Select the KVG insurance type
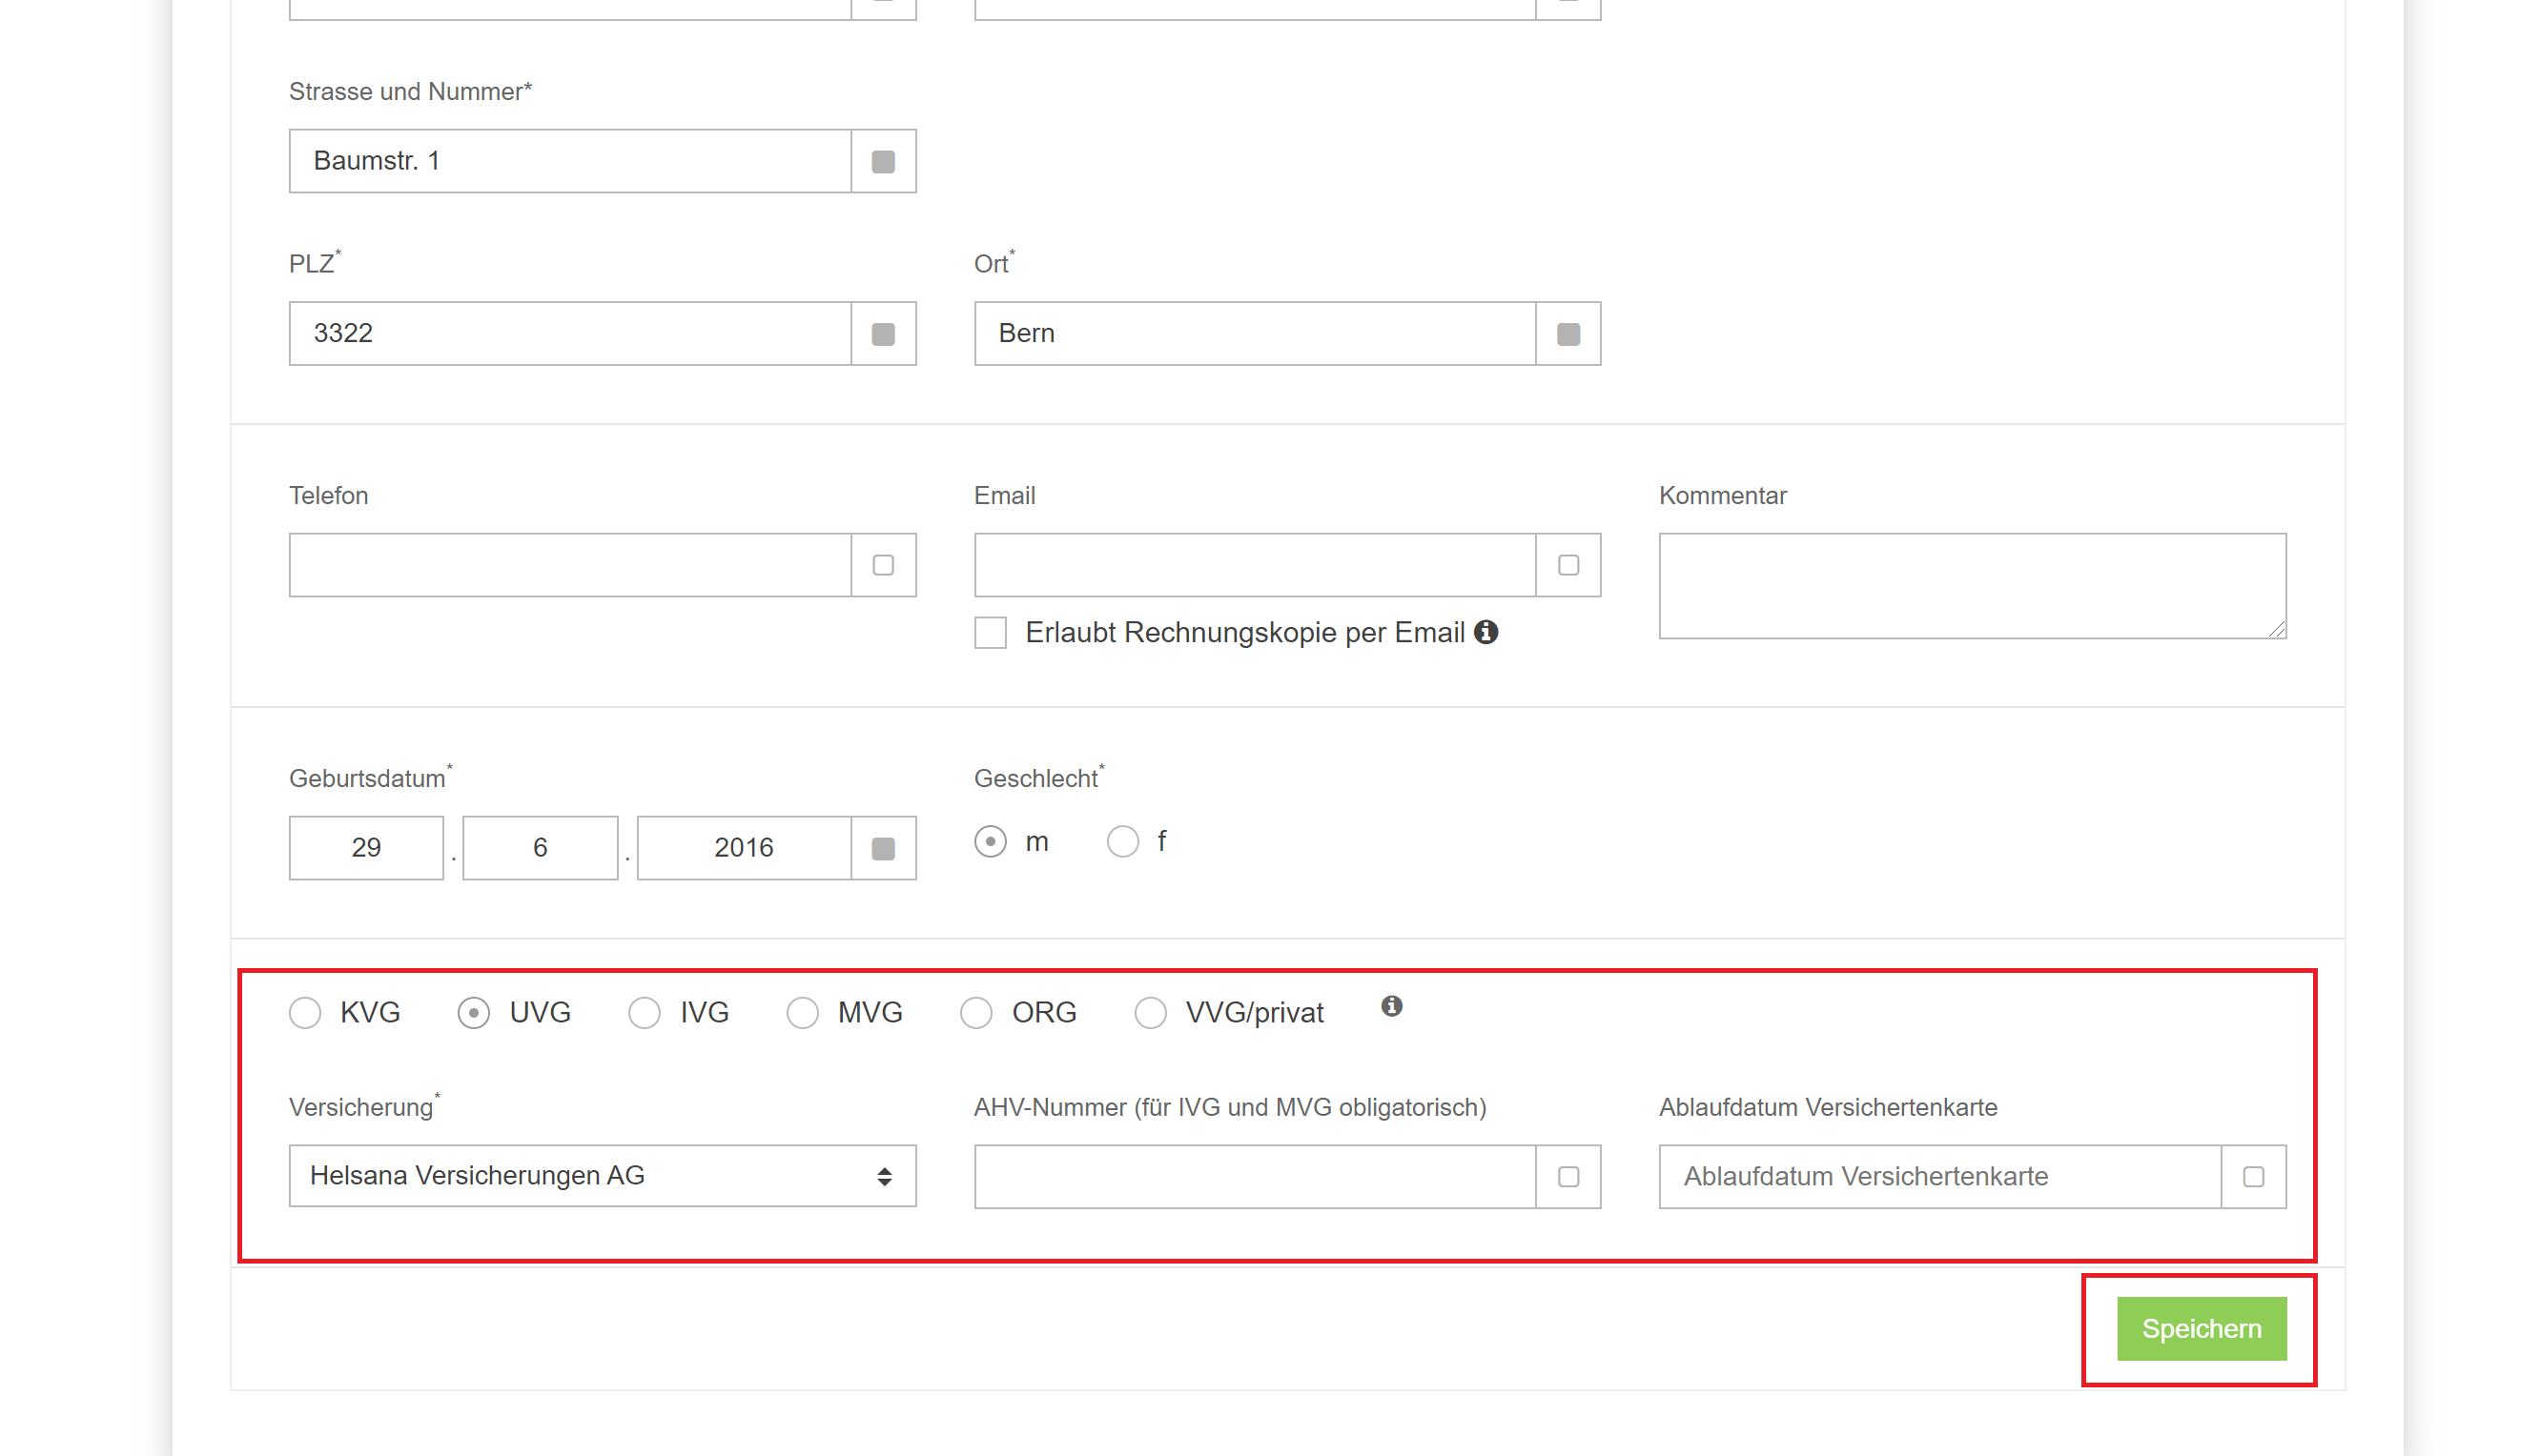2540x1456 pixels. coord(305,1012)
